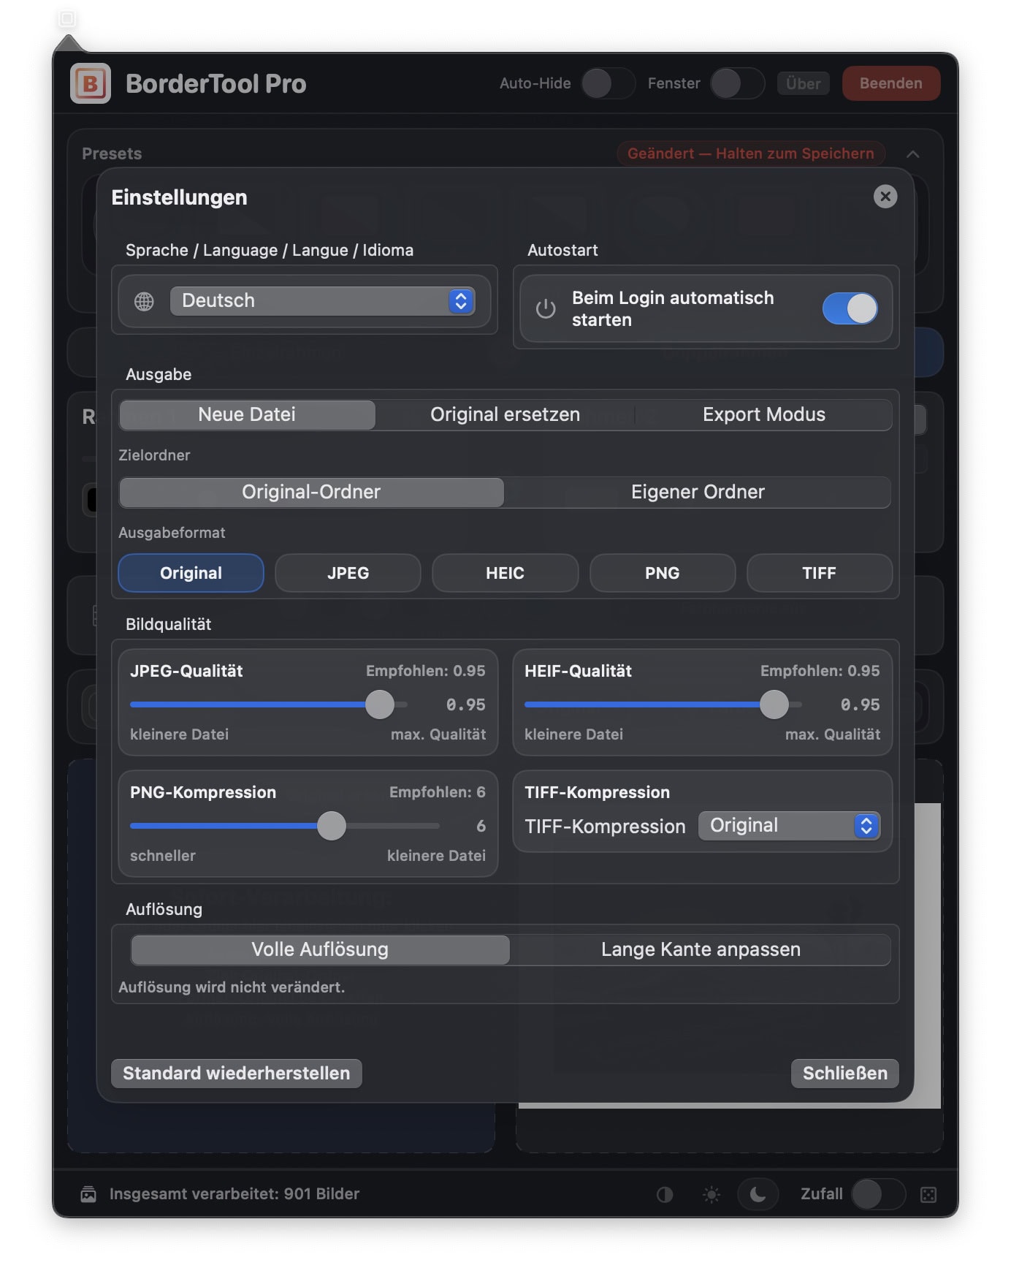Click Auflösung wird nicht verändert text
This screenshot has width=1011, height=1276.
(232, 987)
